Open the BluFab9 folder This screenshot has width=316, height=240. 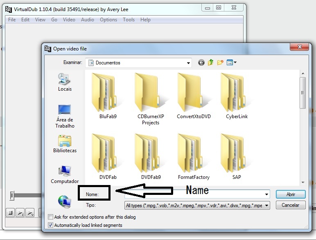(107, 96)
